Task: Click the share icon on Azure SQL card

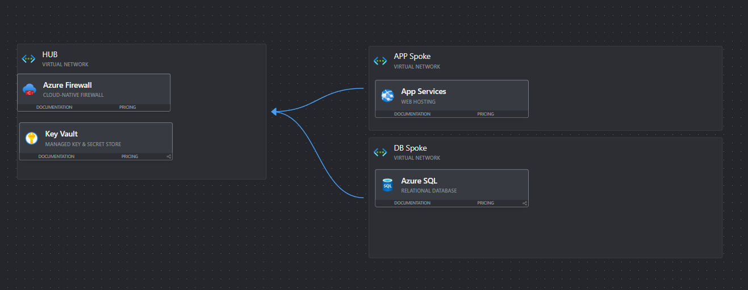Action: tap(525, 203)
